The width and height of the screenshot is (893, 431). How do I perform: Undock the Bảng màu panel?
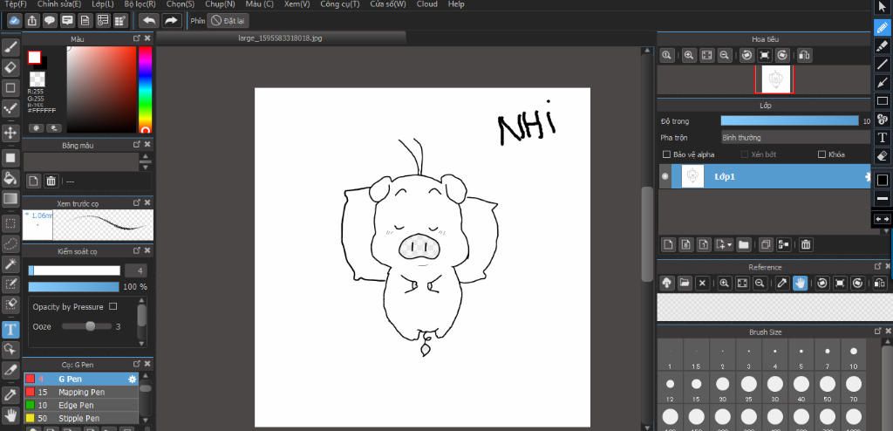[137, 145]
